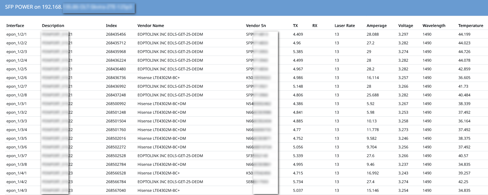Select the Amperage column header
Image resolution: width=488 pixels, height=195 pixels.
click(377, 26)
